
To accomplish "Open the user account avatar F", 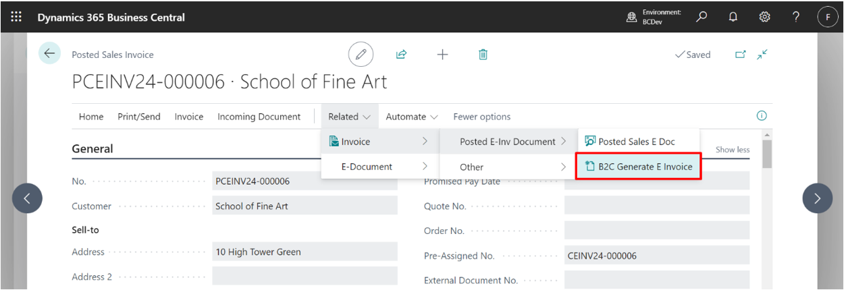I will (827, 18).
